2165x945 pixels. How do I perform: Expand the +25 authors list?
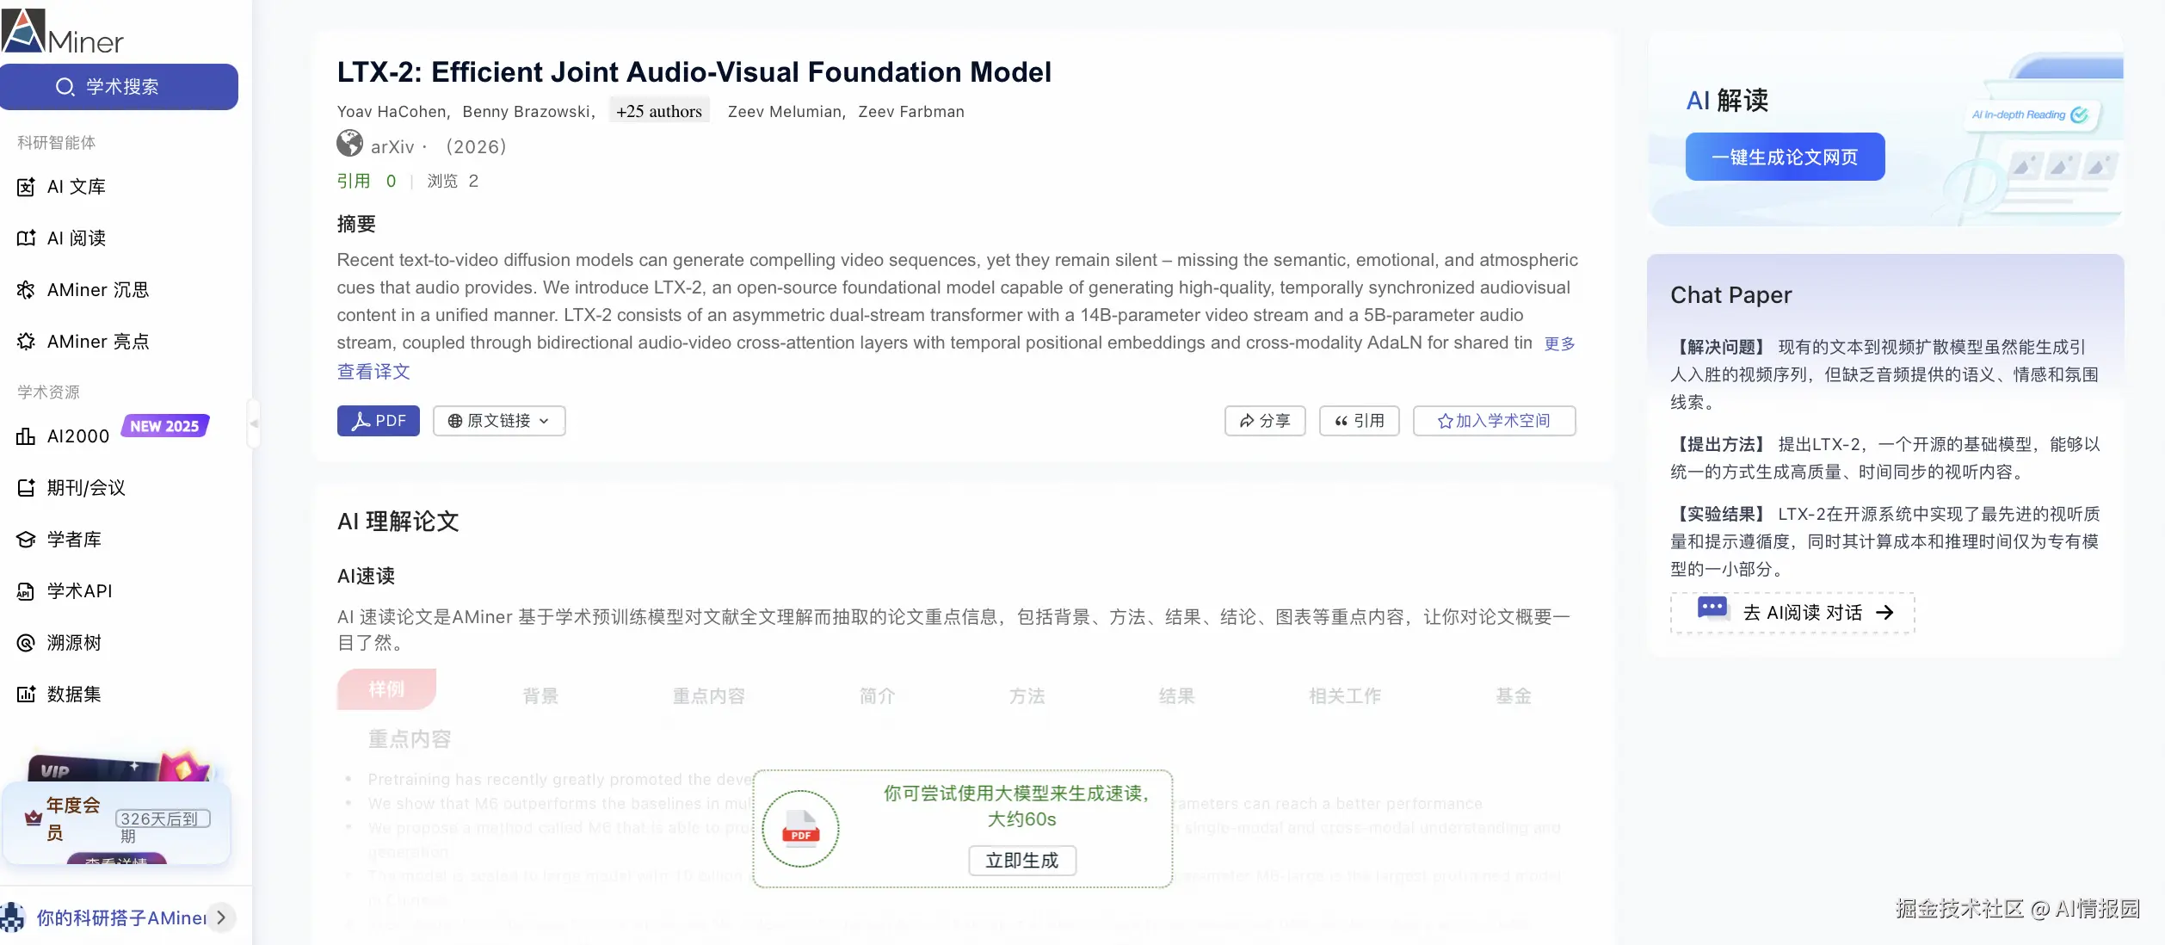659,111
